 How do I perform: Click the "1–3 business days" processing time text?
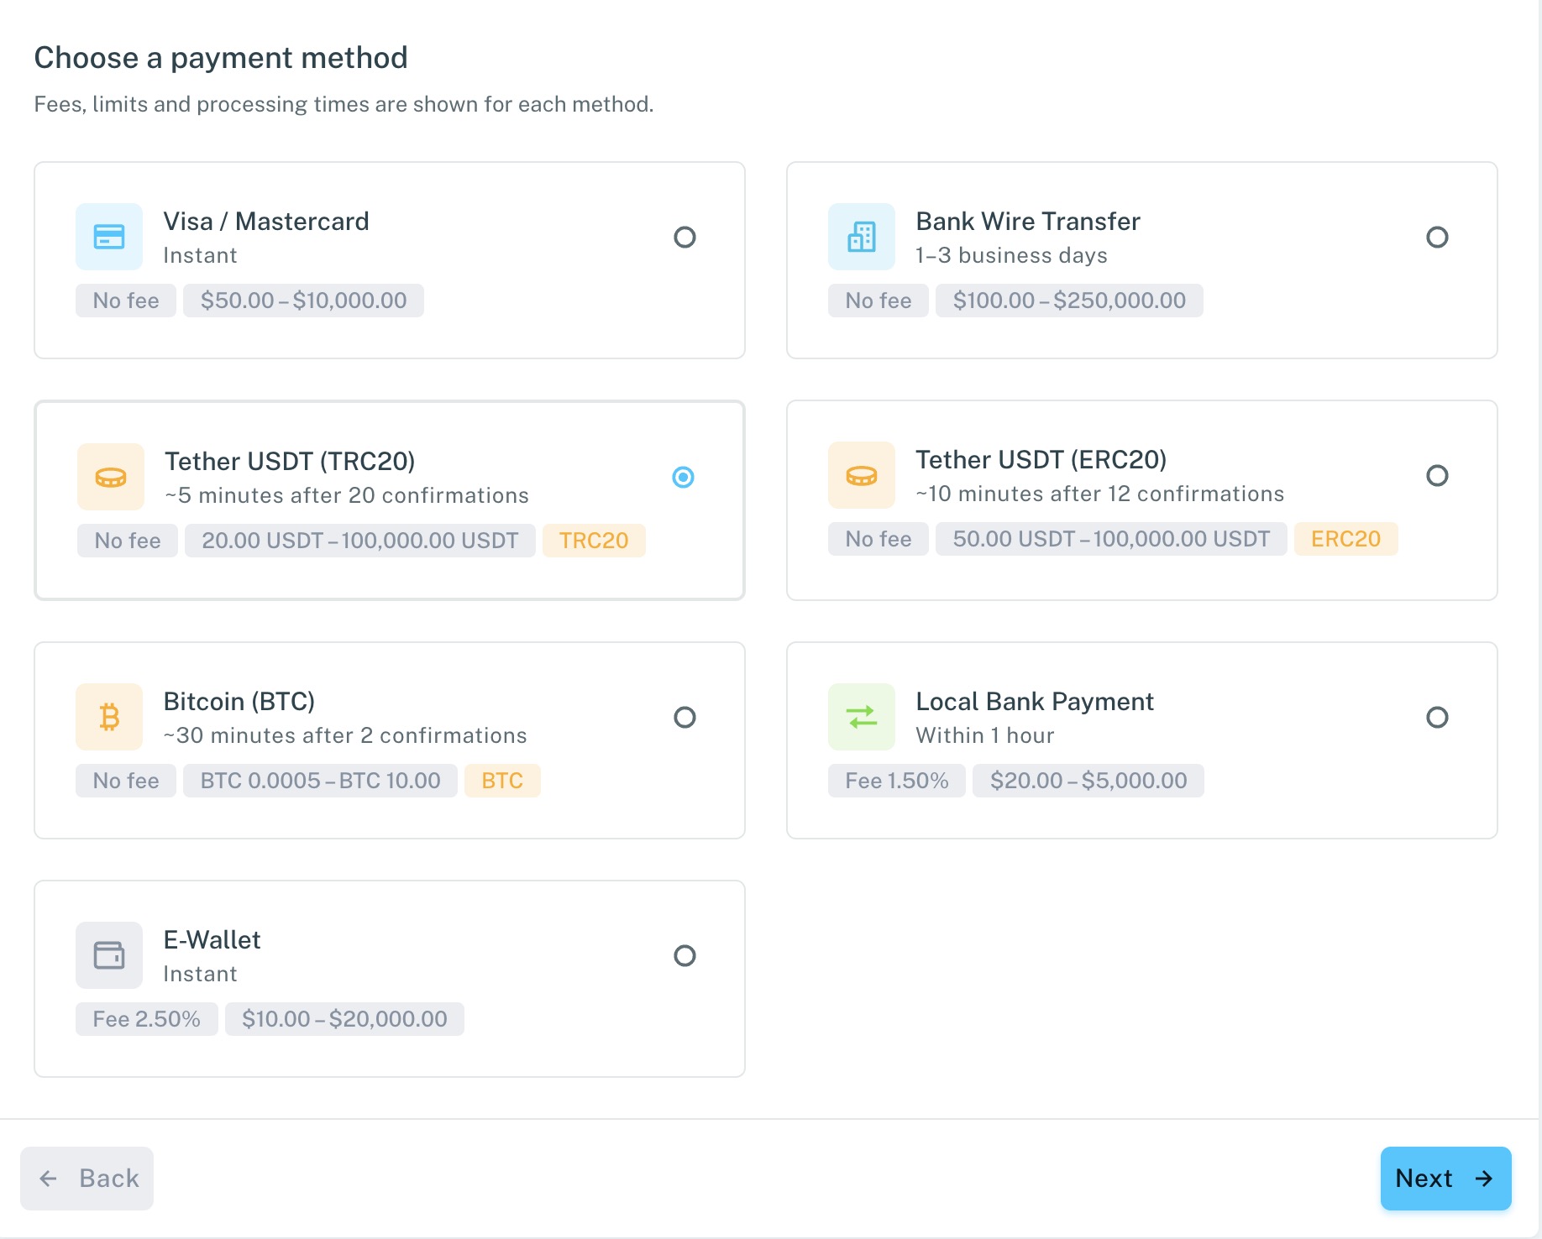[x=1011, y=255]
